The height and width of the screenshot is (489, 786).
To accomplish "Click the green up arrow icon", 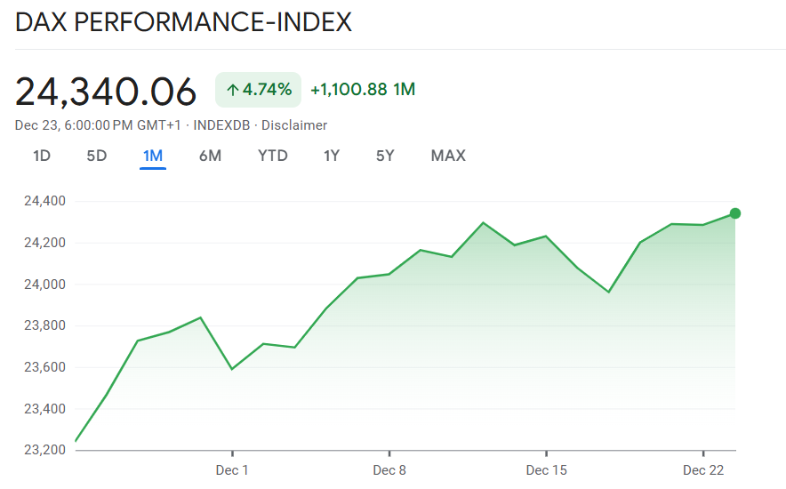I will click(x=232, y=90).
